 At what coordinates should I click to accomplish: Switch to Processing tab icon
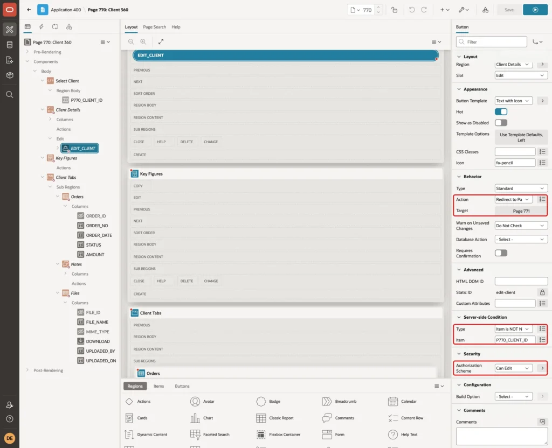click(55, 27)
